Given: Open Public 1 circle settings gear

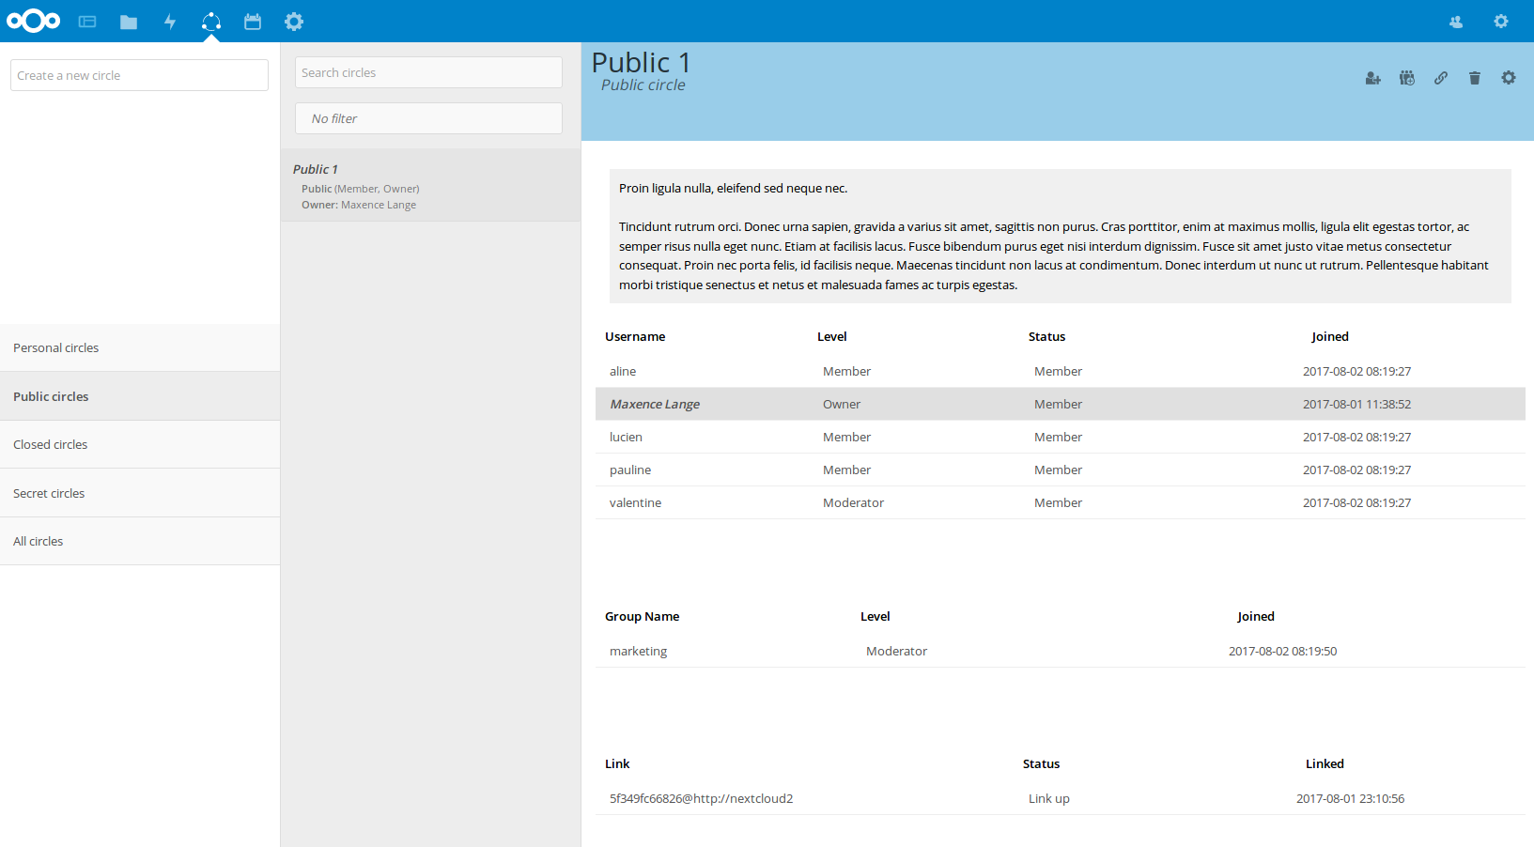Looking at the screenshot, I should tap(1508, 78).
